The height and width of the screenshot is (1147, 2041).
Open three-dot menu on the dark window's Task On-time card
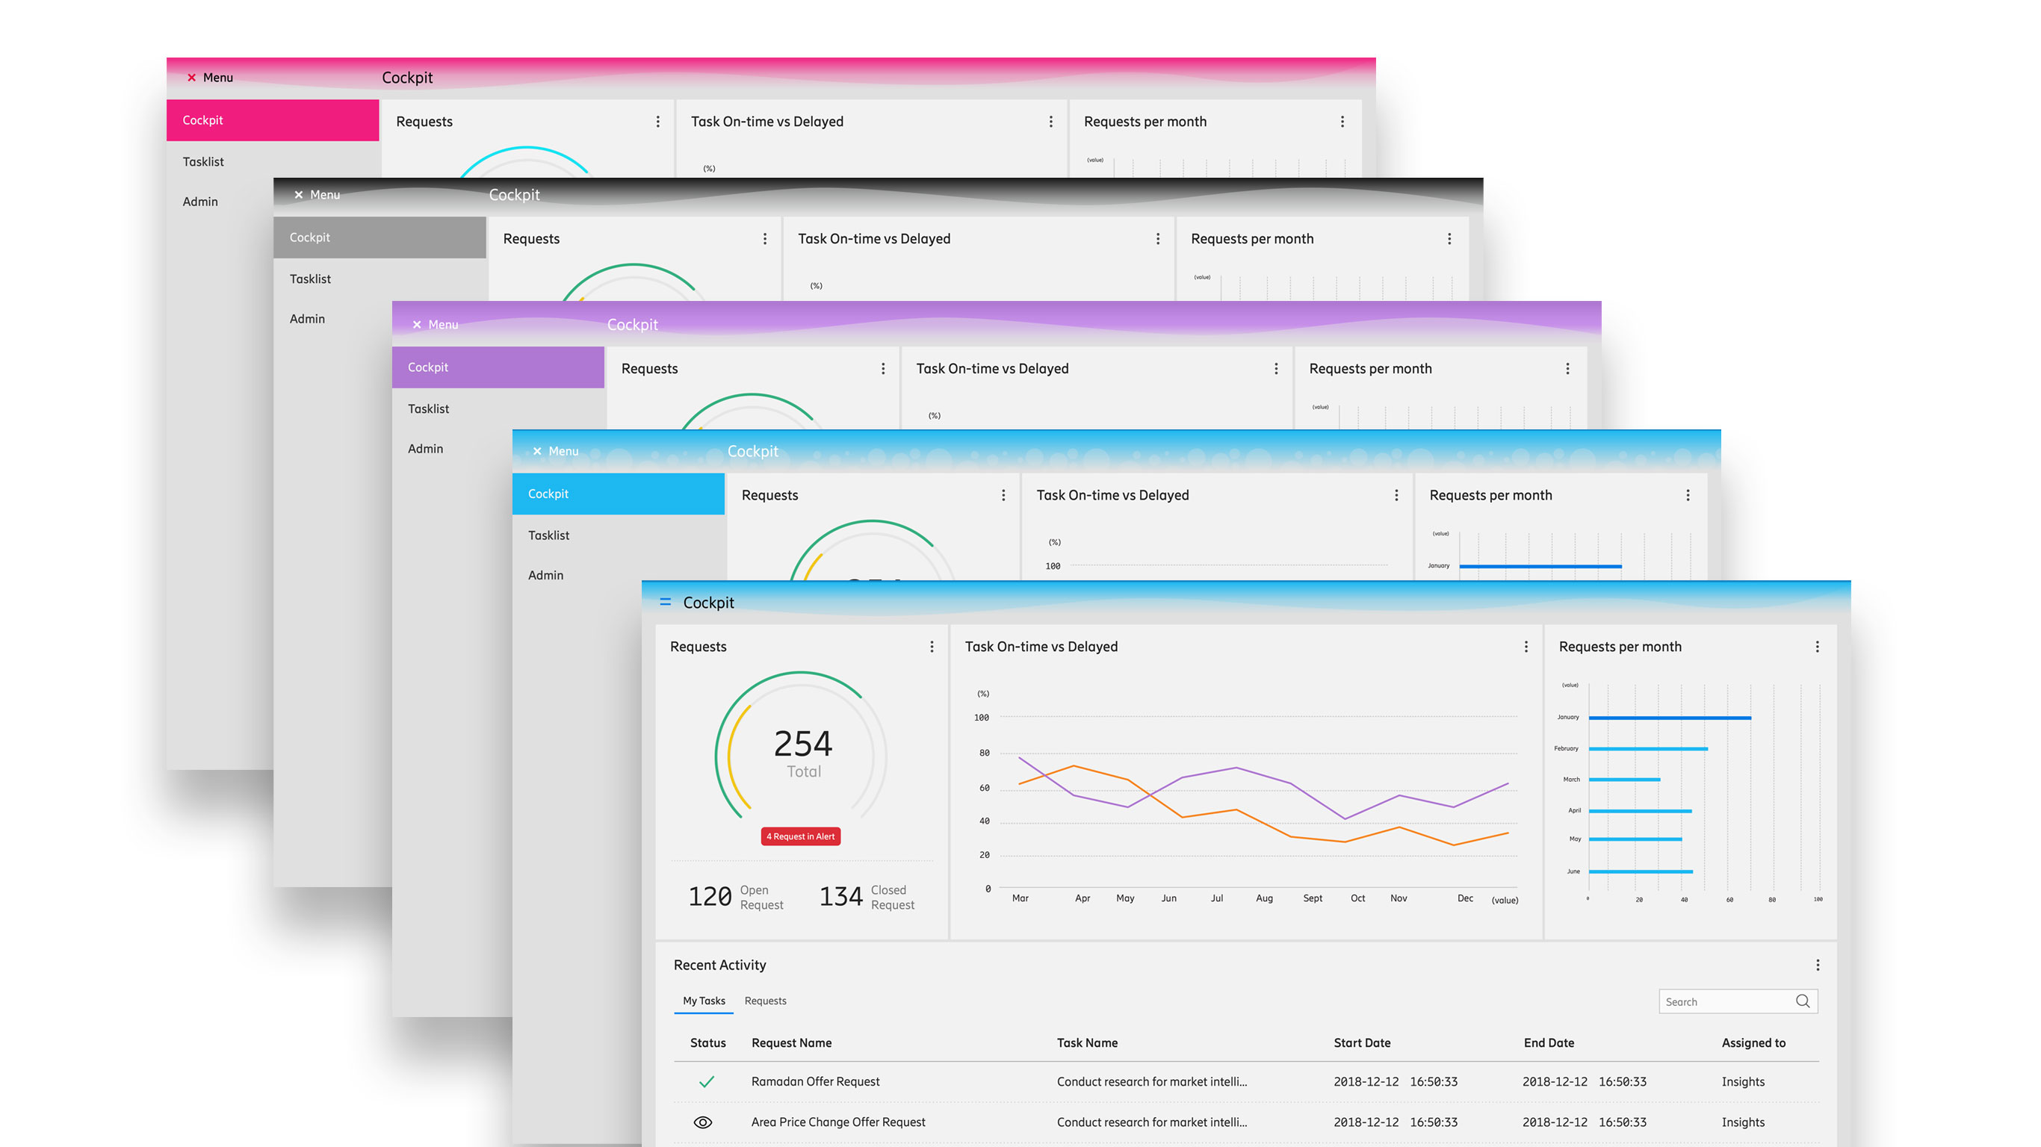click(x=1157, y=238)
